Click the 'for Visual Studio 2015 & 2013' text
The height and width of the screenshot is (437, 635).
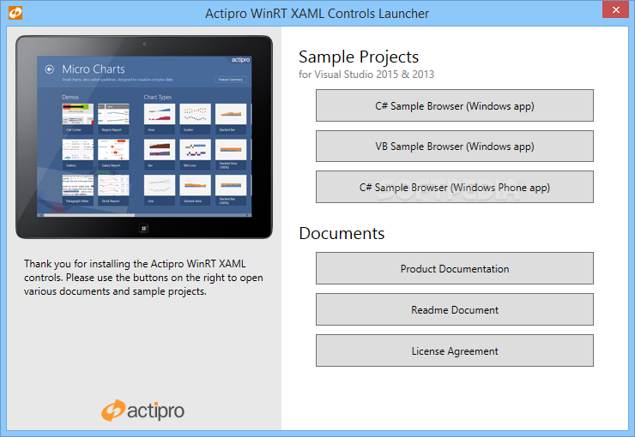[366, 75]
